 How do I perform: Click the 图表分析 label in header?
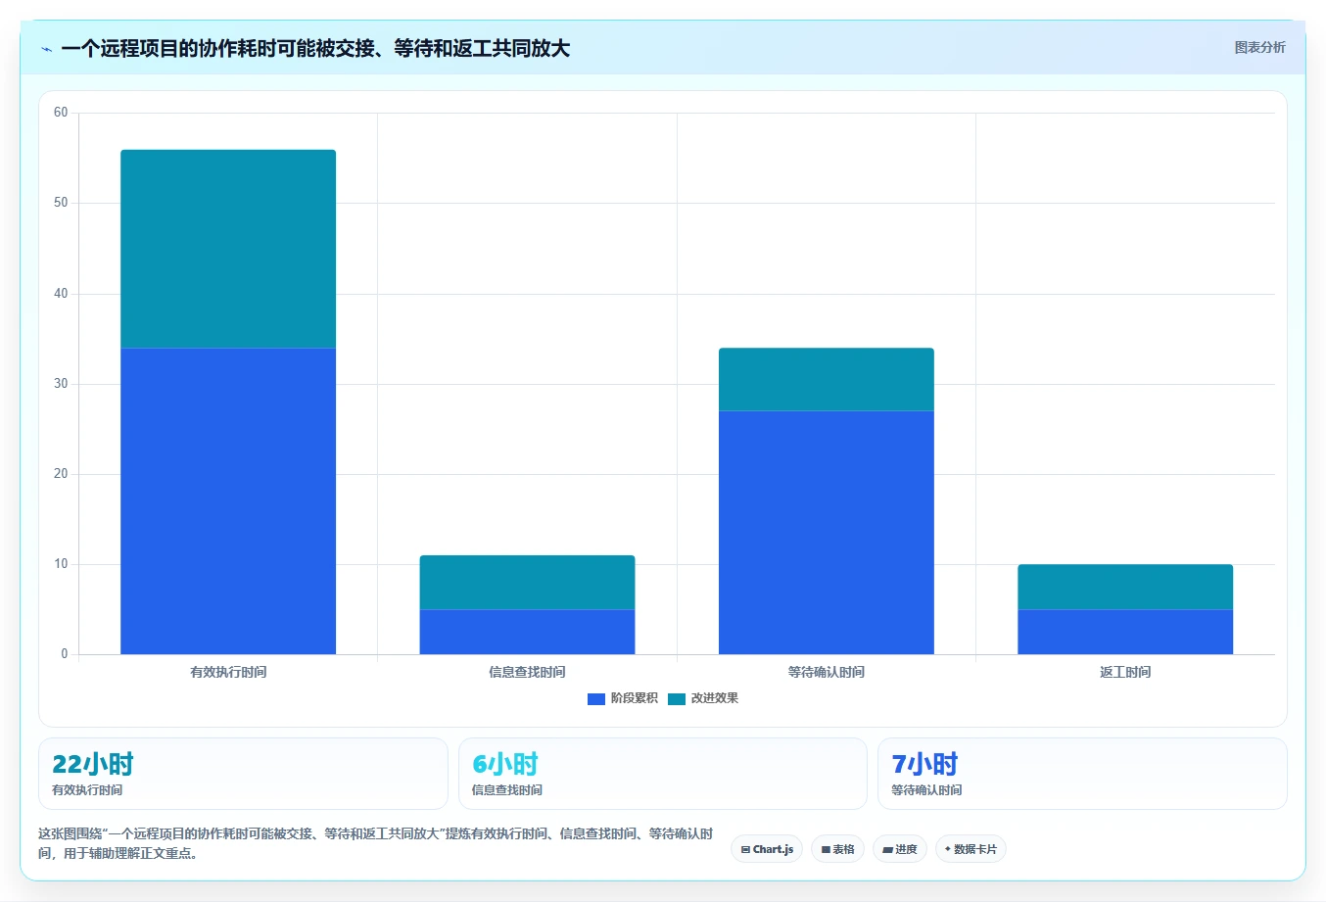1259,47
